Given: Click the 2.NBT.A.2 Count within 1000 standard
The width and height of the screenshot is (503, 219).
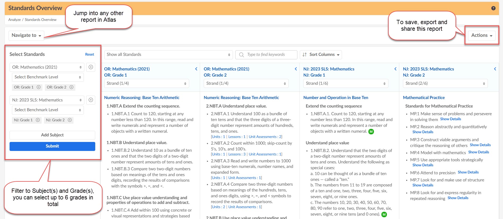Looking at the screenshot, I should pyautogui.click(x=251, y=146).
